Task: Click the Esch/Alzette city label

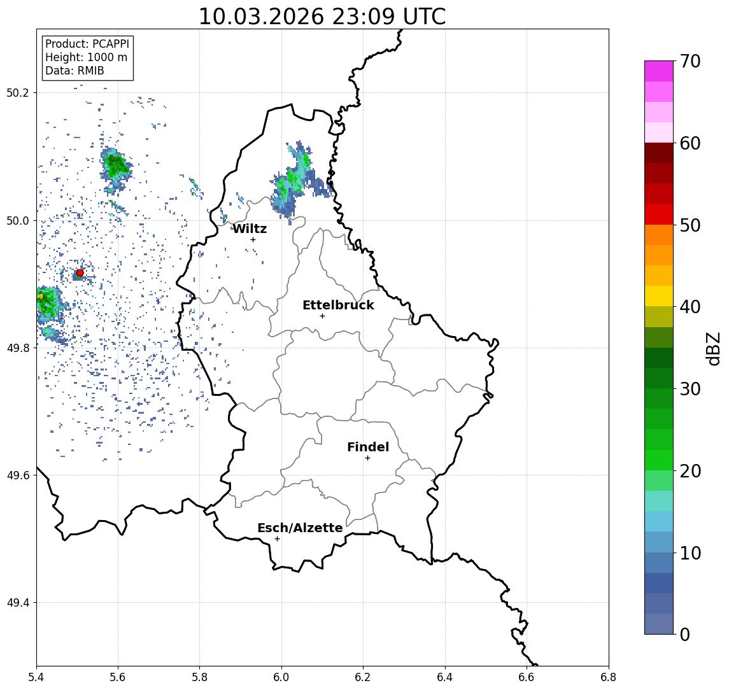Action: [300, 528]
